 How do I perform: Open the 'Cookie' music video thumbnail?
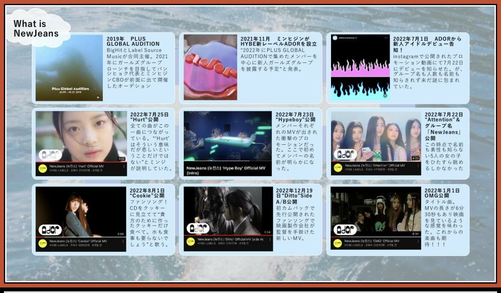pos(81,212)
